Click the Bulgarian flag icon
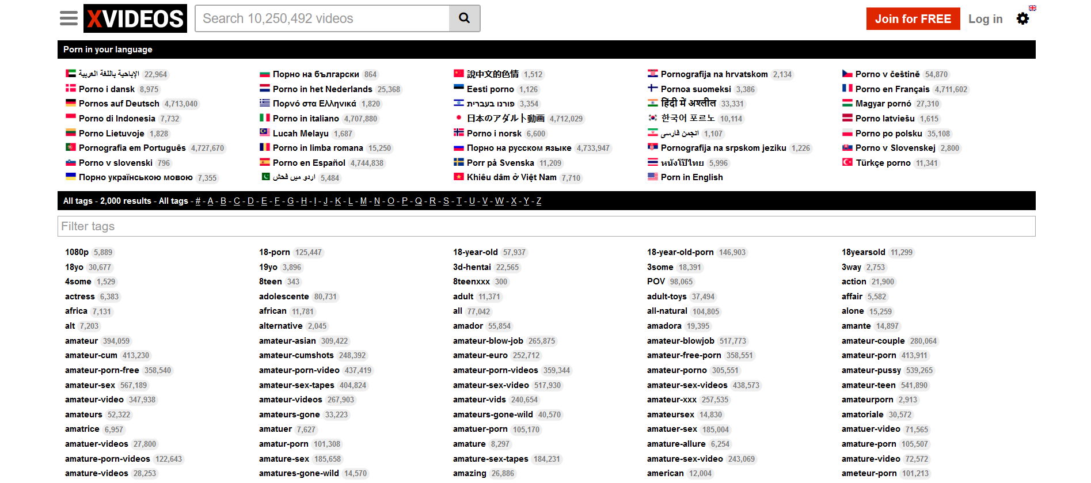Screen dimensions: 1091x483 265,74
